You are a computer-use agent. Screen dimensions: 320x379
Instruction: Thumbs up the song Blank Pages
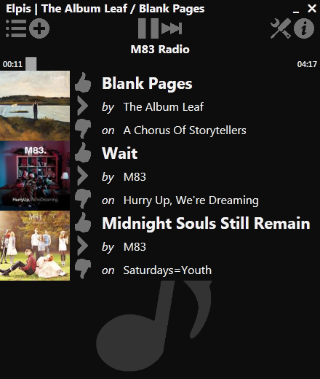(83, 82)
